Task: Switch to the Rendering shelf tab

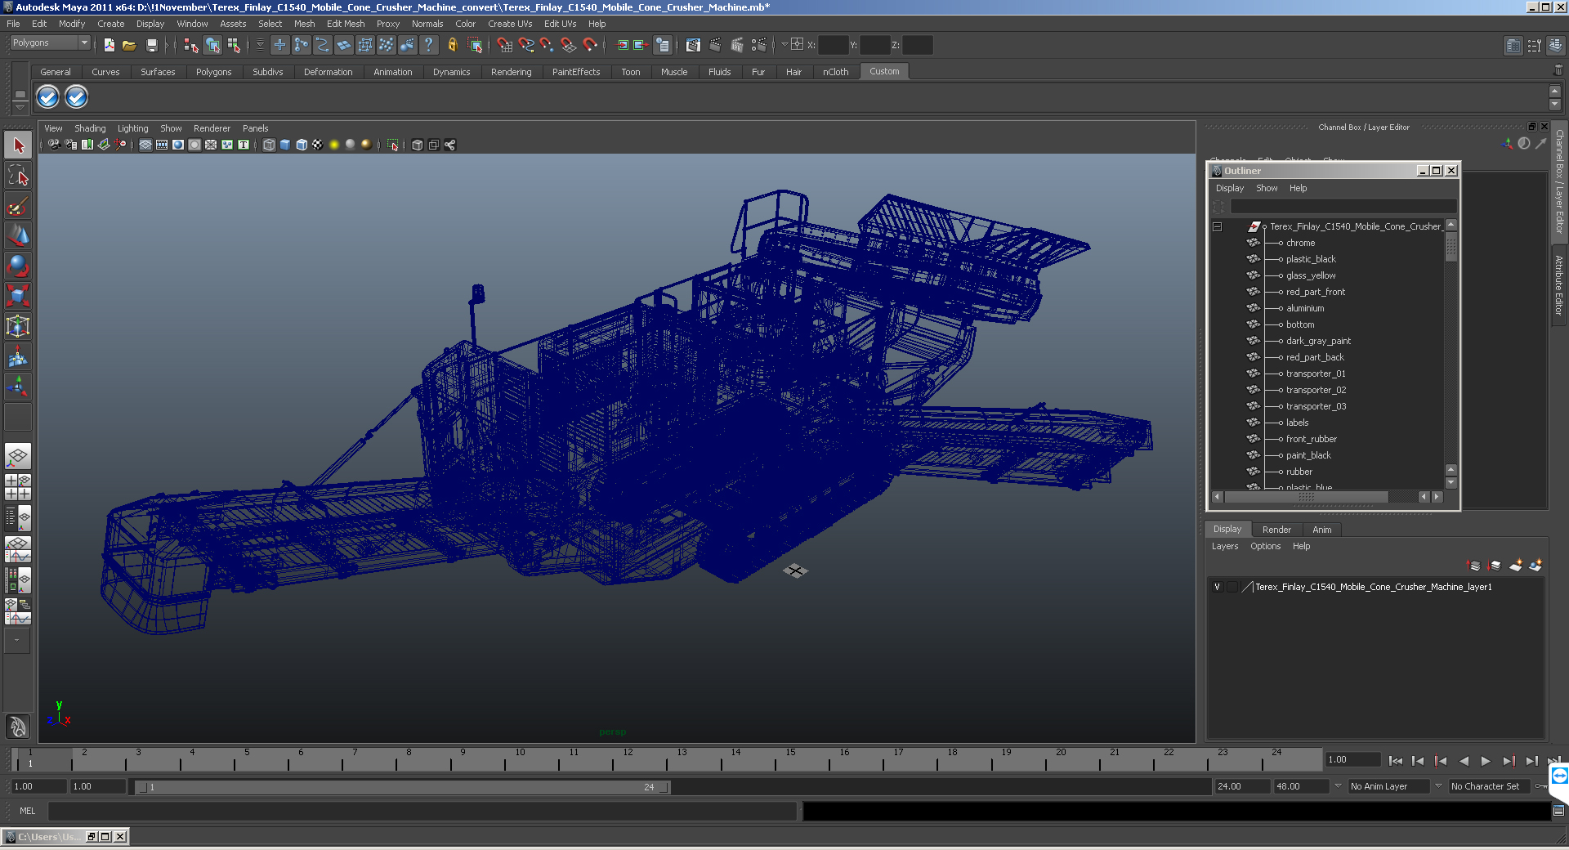Action: (x=511, y=72)
